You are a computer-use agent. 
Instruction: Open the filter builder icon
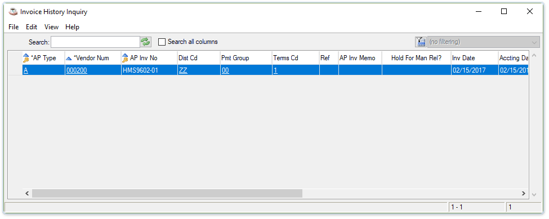click(x=421, y=42)
